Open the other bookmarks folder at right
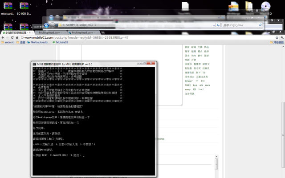 [277, 42]
